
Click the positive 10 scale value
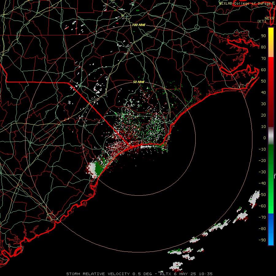[263, 127]
